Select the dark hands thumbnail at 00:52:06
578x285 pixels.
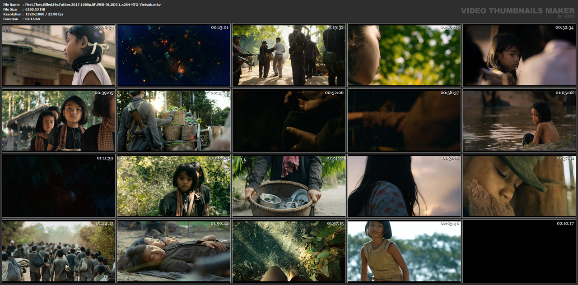coord(289,120)
